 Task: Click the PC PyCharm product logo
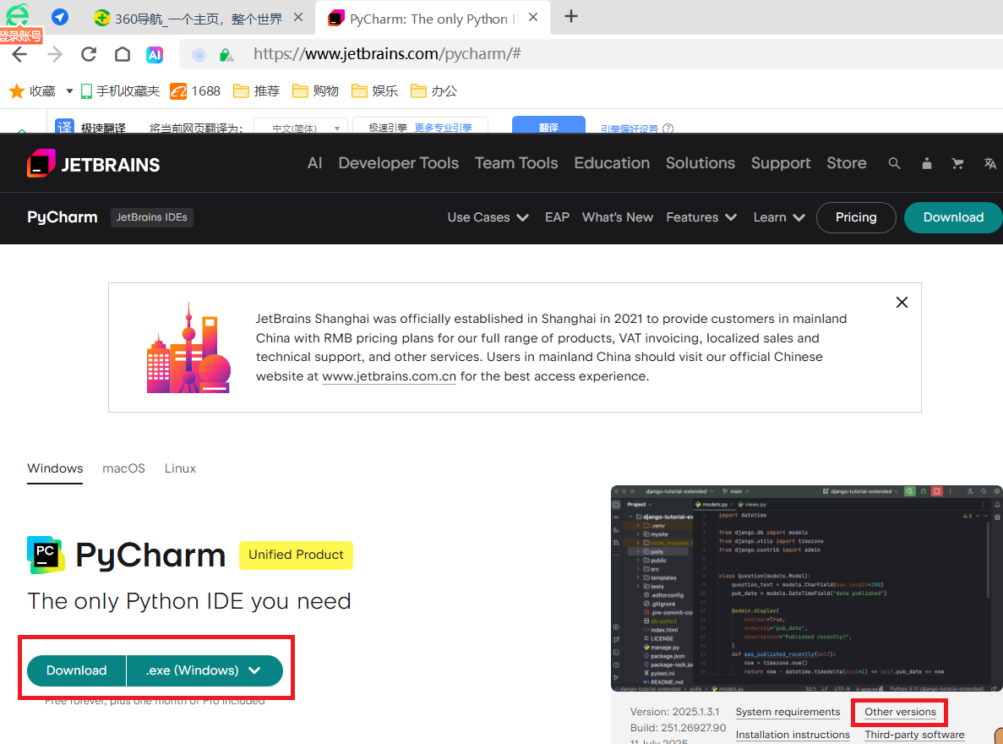tap(46, 555)
